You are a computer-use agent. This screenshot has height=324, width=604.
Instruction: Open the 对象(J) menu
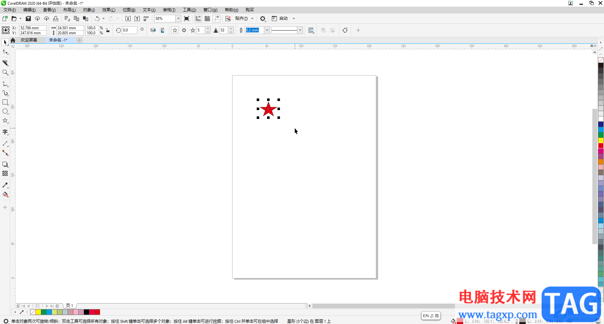89,10
